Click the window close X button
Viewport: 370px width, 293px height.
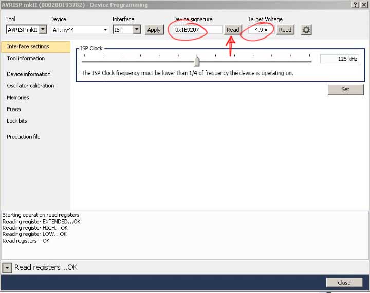(364, 5)
